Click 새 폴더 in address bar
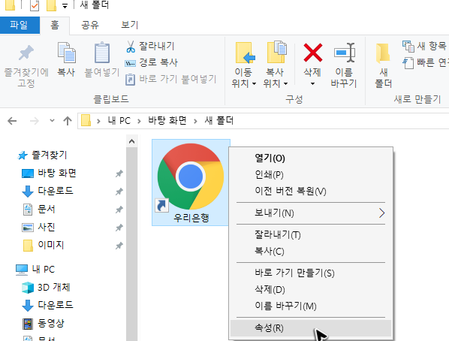Screen dimensions: 449x341 218,121
